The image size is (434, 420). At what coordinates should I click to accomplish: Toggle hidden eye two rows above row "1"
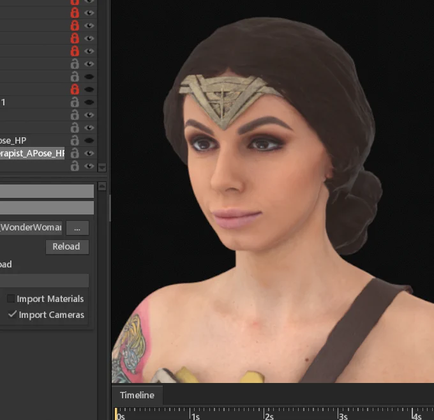point(89,77)
